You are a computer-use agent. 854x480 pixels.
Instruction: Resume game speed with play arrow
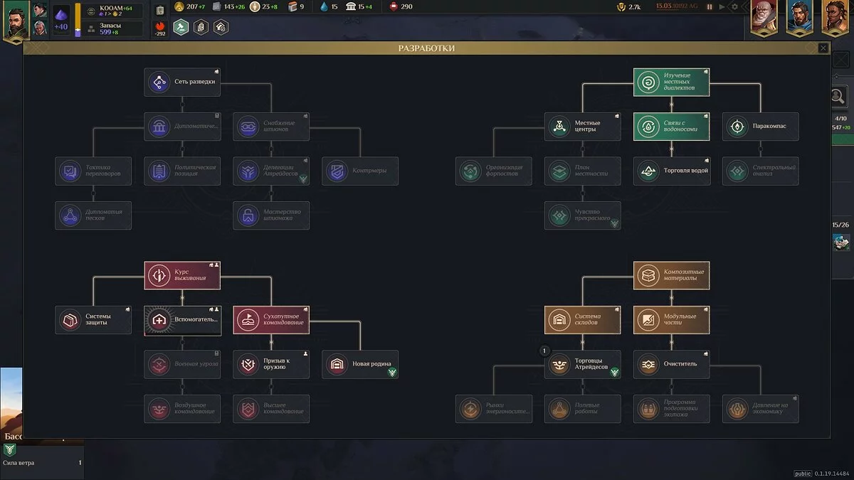pyautogui.click(x=722, y=7)
